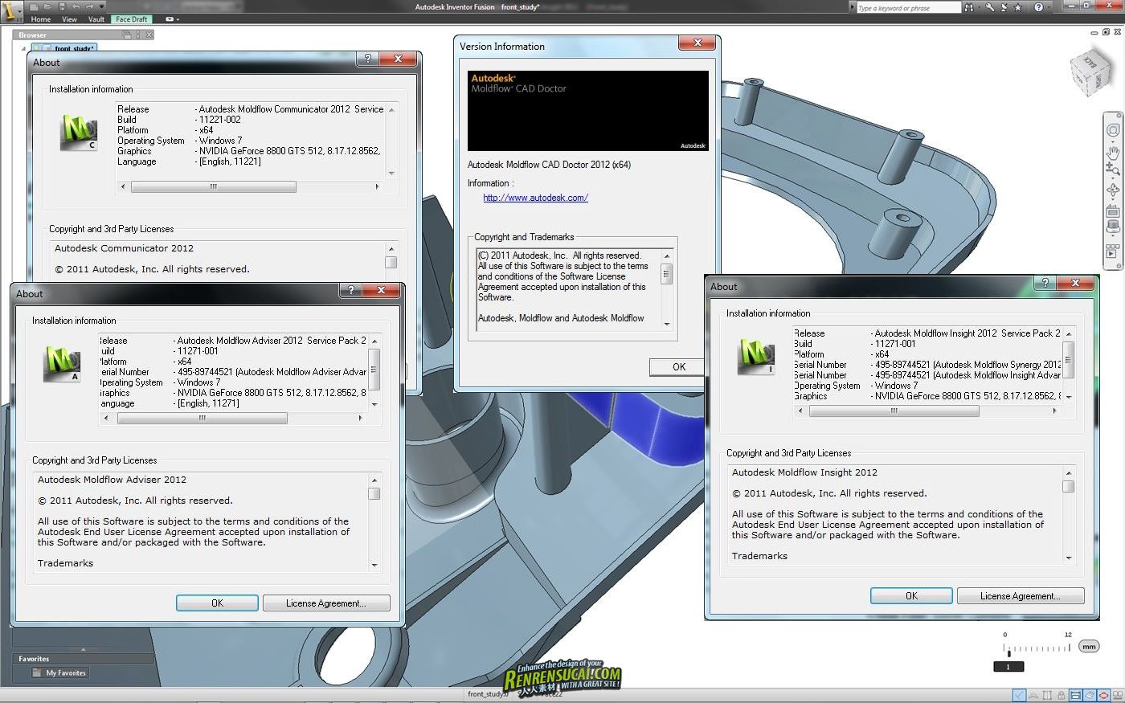
Task: Open the Home ribbon tab
Action: pyautogui.click(x=40, y=19)
